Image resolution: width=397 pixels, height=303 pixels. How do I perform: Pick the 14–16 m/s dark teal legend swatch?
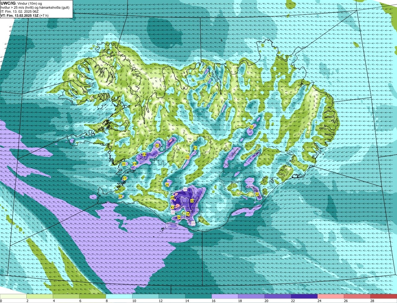tap(198, 296)
